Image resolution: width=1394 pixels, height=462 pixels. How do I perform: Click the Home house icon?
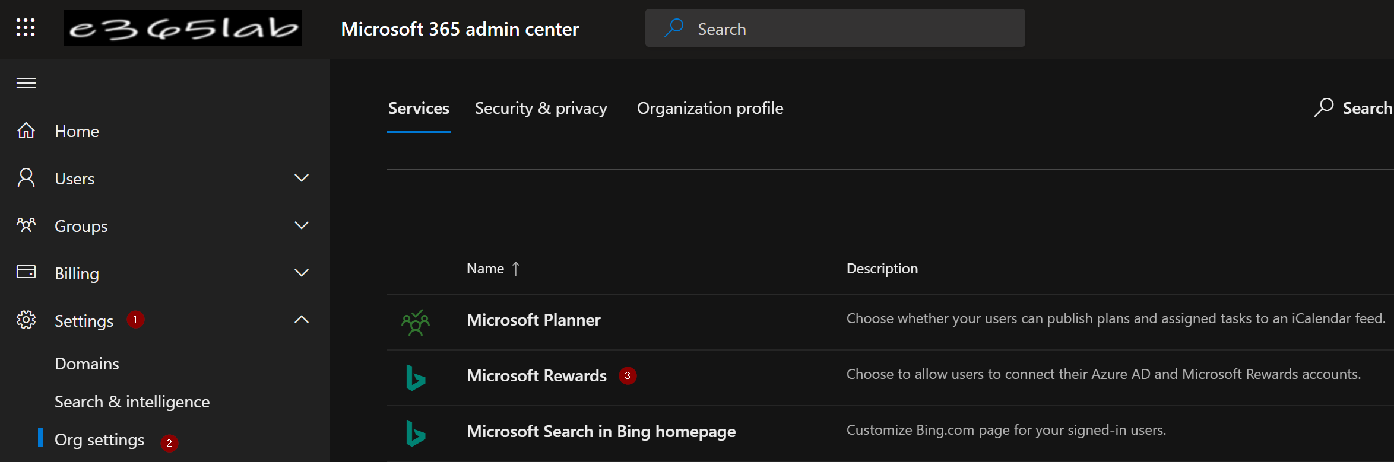pos(26,130)
